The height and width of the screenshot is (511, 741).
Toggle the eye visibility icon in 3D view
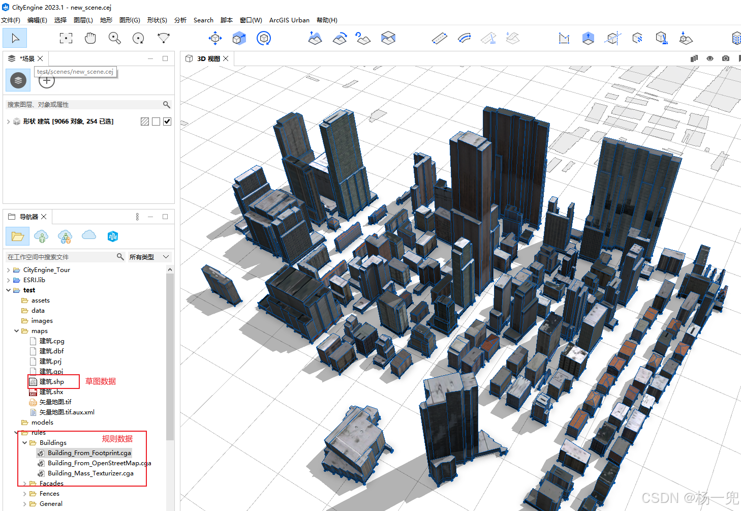coord(710,58)
